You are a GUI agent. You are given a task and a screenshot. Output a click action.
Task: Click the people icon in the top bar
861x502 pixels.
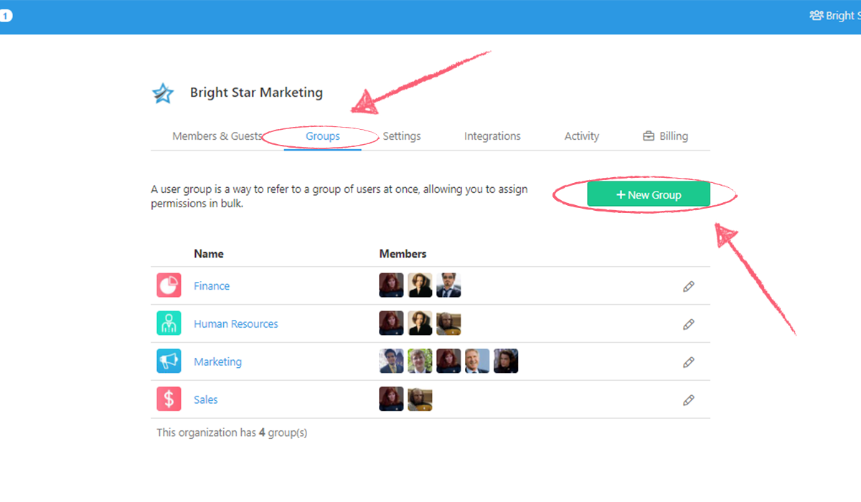point(816,15)
